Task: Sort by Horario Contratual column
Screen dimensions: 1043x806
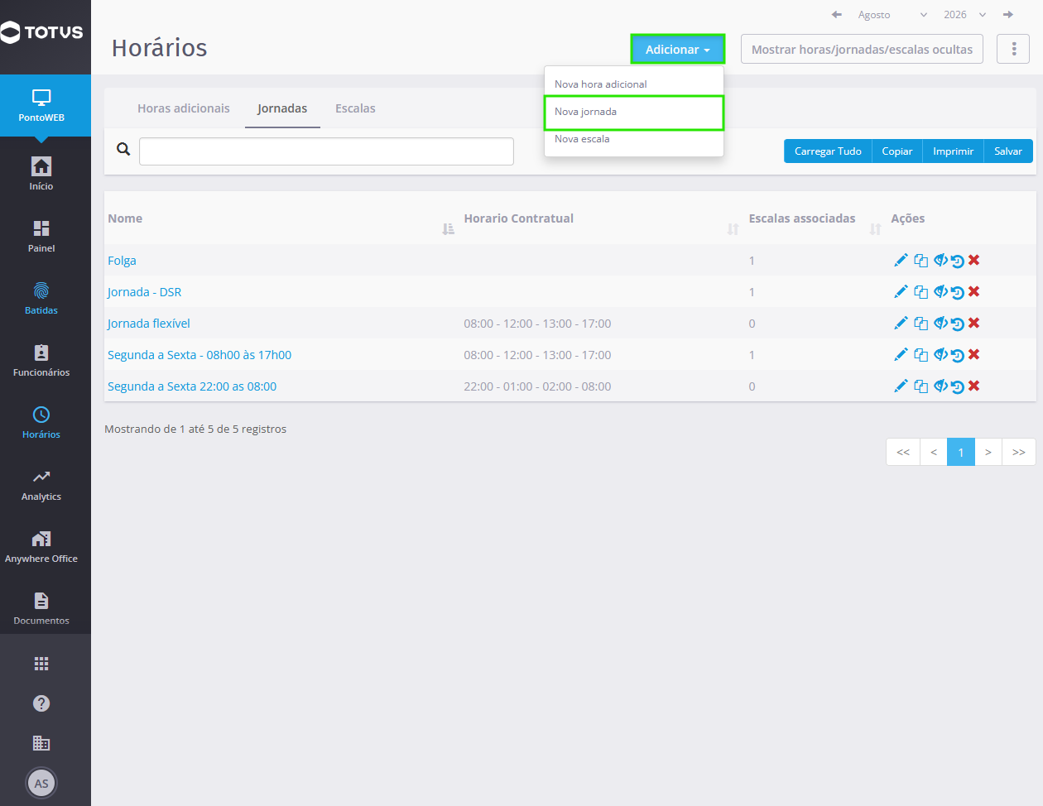Action: (x=733, y=229)
